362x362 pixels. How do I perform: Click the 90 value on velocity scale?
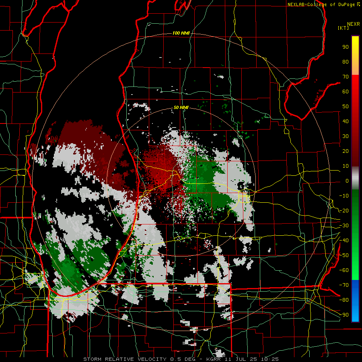pos(346,47)
